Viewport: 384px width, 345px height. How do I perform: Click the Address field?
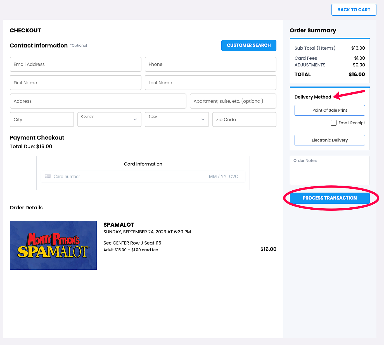pyautogui.click(x=98, y=101)
